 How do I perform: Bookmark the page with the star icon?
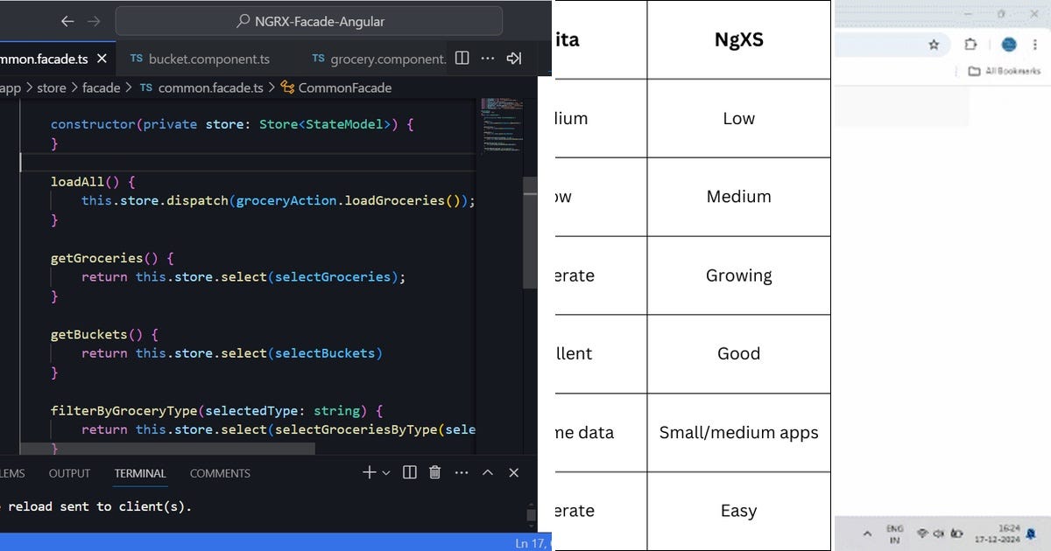(x=934, y=44)
